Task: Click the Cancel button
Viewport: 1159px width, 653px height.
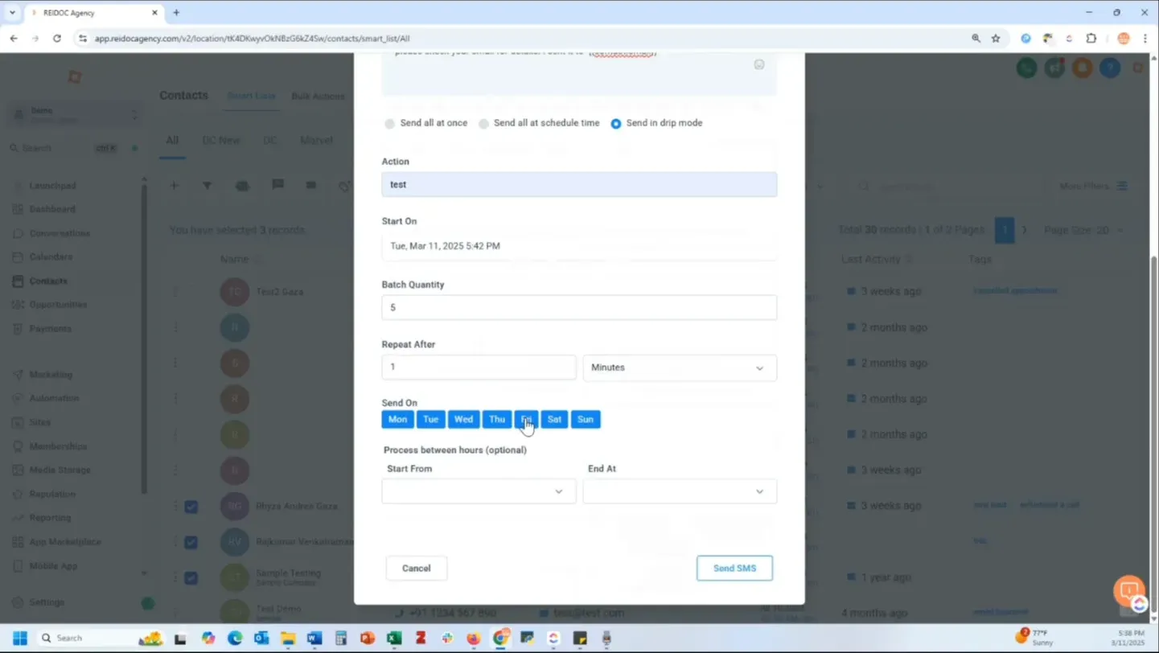Action: [417, 569]
